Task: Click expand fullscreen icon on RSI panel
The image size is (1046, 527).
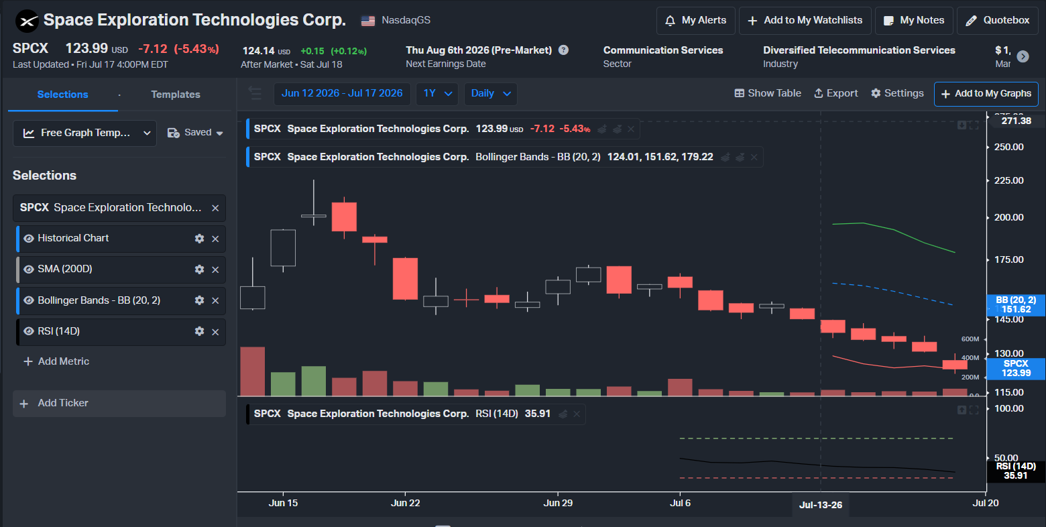Action: coord(974,410)
